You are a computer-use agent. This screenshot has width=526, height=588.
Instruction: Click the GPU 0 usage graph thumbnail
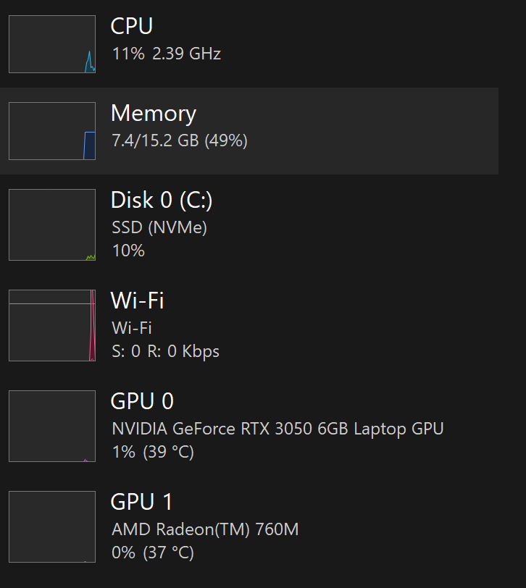pos(52,426)
